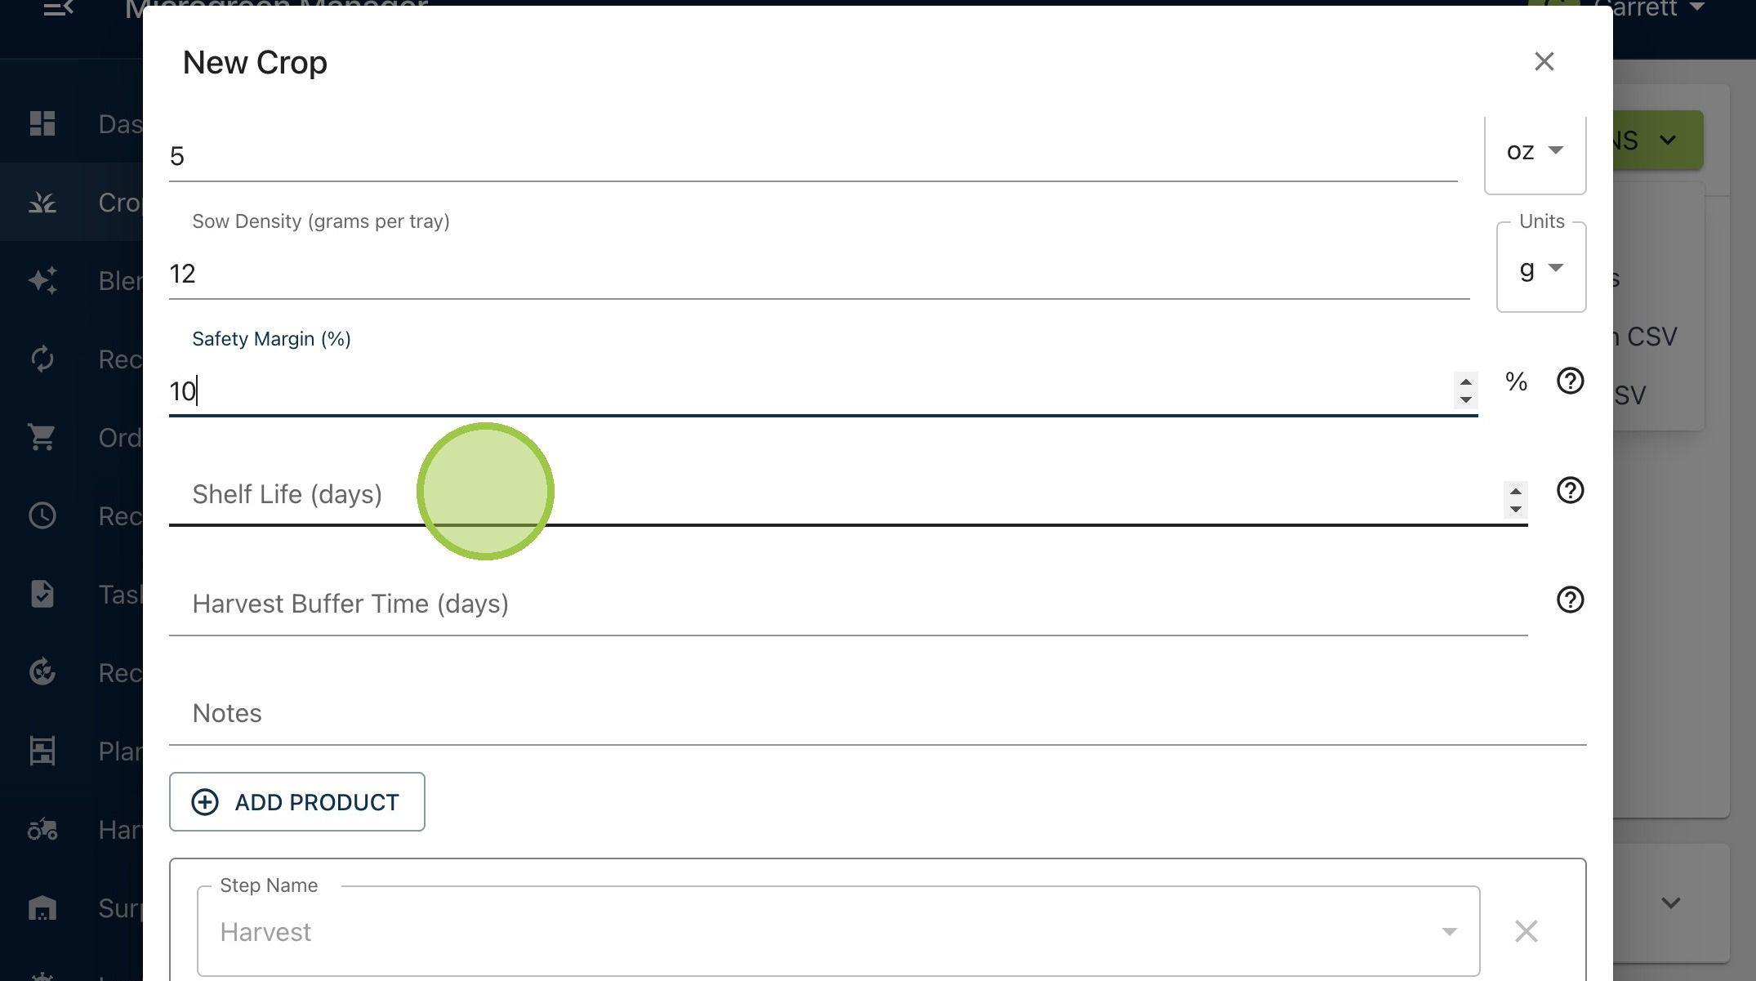This screenshot has width=1756, height=981.
Task: Remove the Harvest step with X
Action: click(x=1526, y=931)
